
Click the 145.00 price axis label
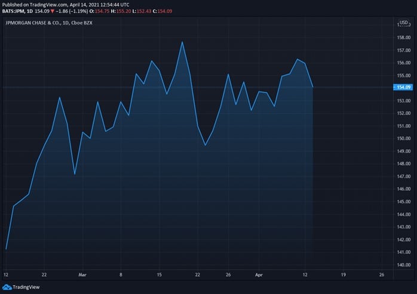click(x=404, y=202)
